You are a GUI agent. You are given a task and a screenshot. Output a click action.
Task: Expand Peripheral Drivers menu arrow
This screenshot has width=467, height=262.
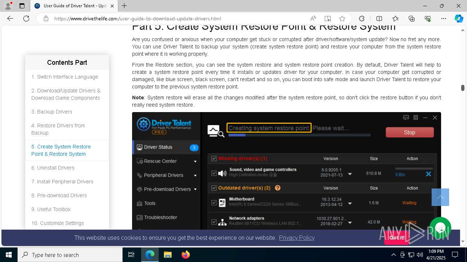pos(195,175)
